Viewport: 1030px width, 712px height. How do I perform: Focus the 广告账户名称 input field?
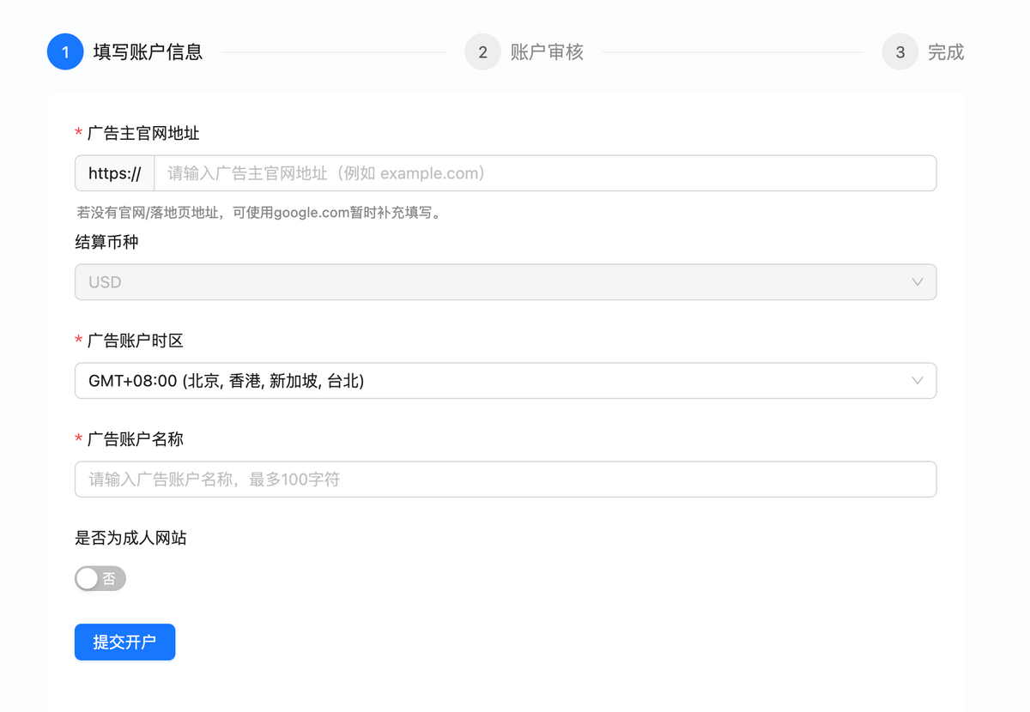[x=505, y=480]
